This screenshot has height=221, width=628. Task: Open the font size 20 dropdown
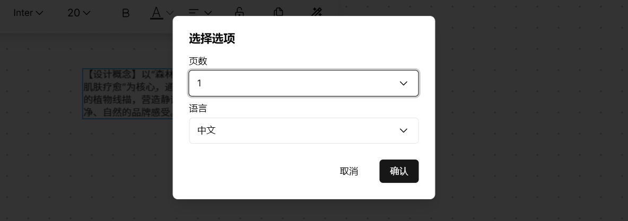(x=79, y=13)
